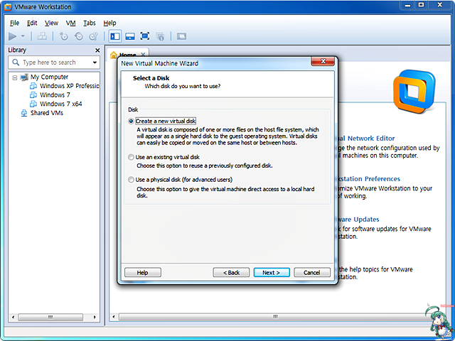The image size is (455, 341).
Task: Close the Library panel with X
Action: coord(97,50)
